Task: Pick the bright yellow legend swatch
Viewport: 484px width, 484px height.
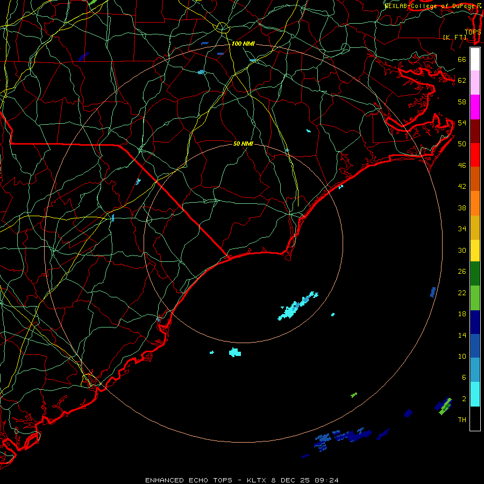Action: coord(475,250)
